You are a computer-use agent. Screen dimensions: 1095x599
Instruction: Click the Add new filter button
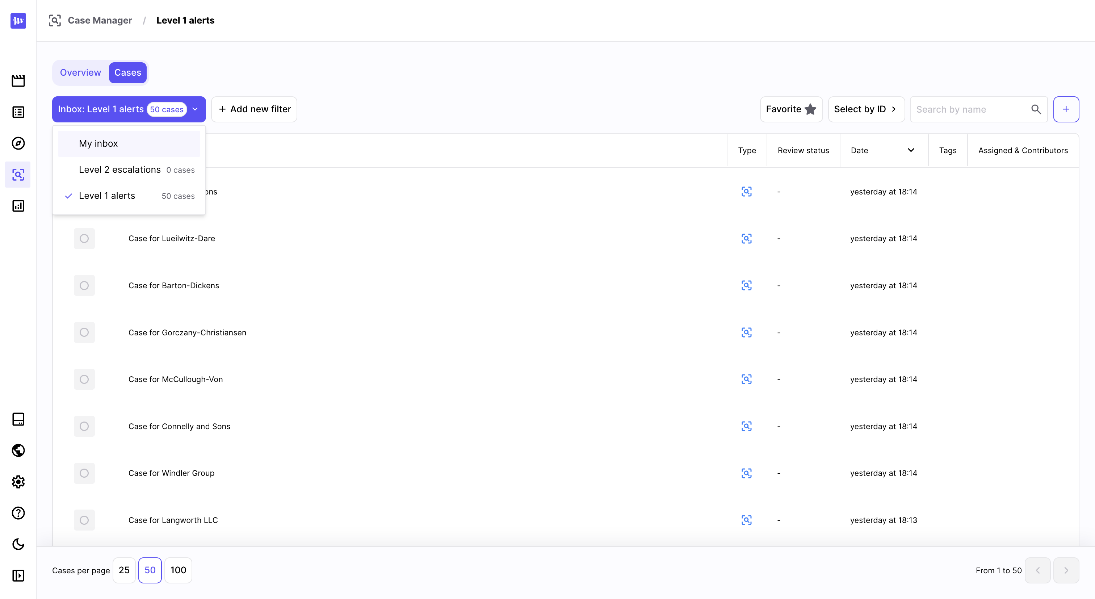[254, 109]
